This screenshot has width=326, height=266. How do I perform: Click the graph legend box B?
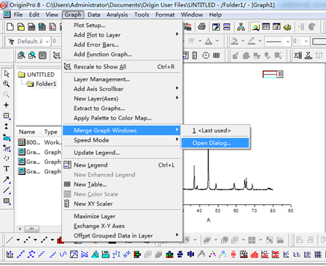pyautogui.click(x=273, y=74)
